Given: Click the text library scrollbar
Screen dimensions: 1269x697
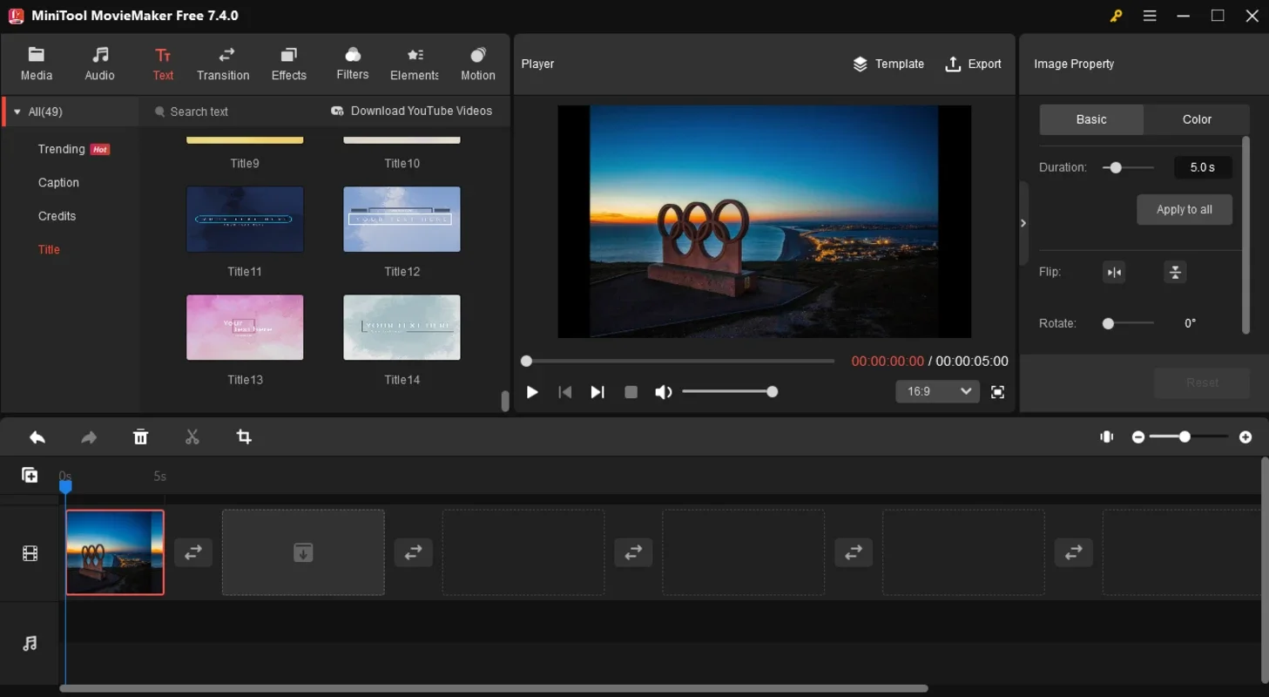Looking at the screenshot, I should coord(504,401).
